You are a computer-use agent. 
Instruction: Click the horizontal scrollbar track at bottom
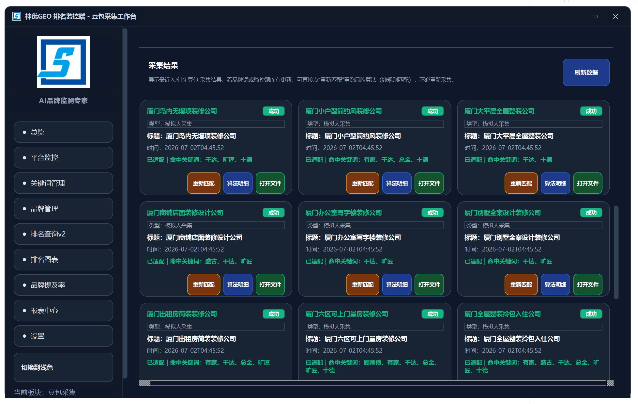(378, 383)
